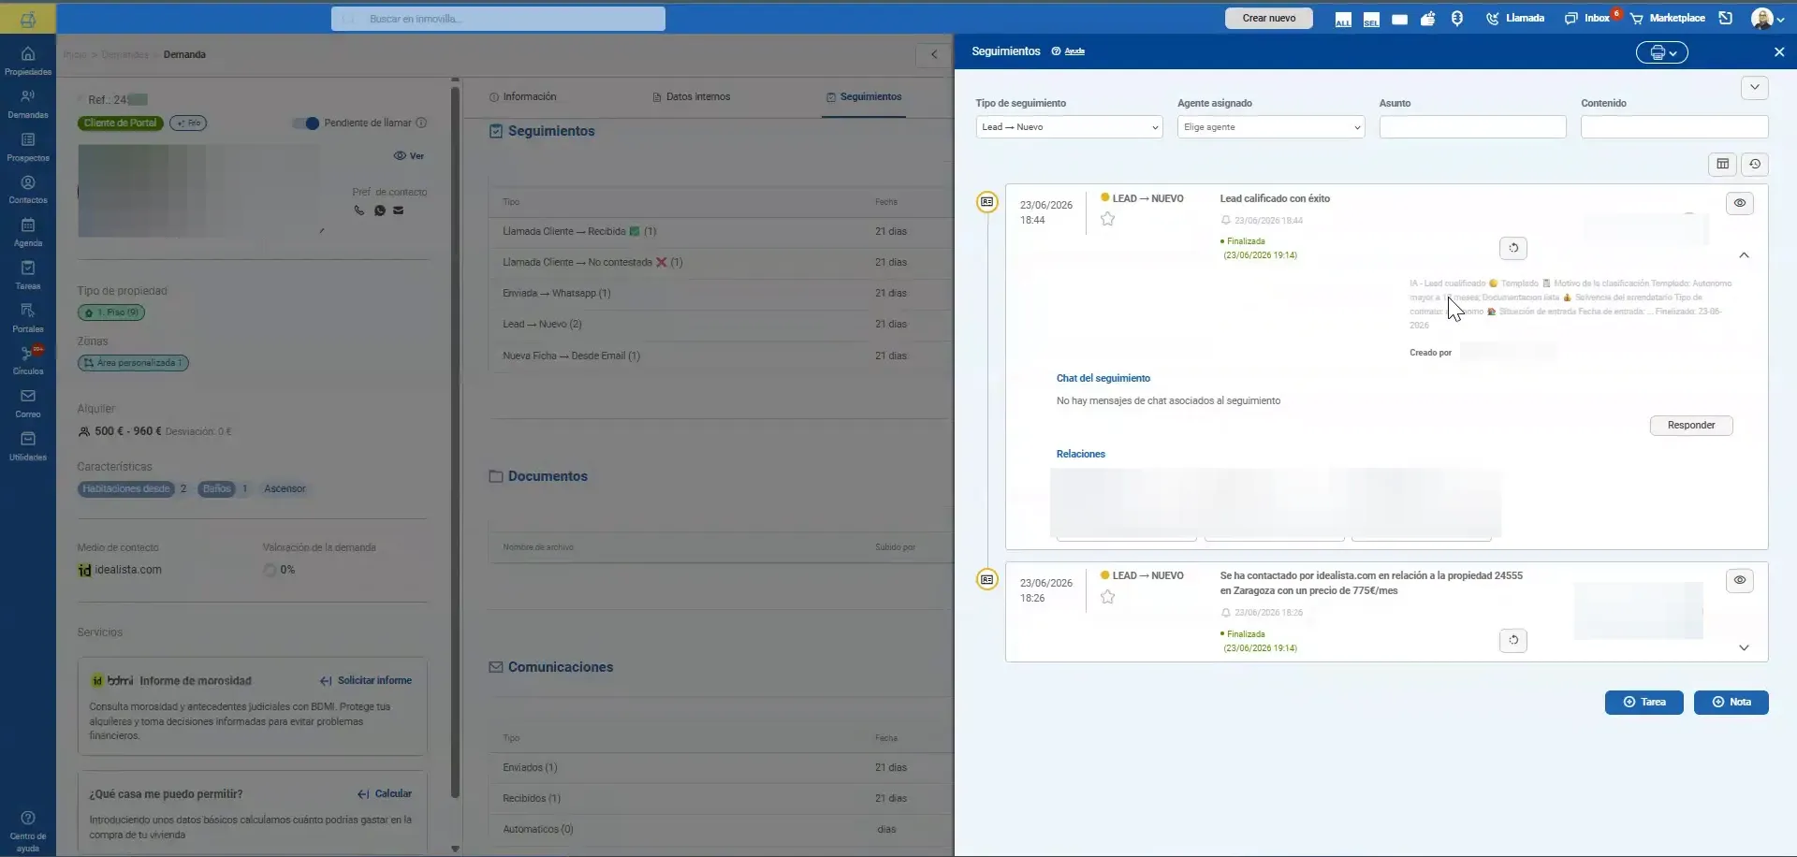1797x857 pixels.
Task: Click refresh icon on 18:26 follow-up
Action: [1513, 640]
